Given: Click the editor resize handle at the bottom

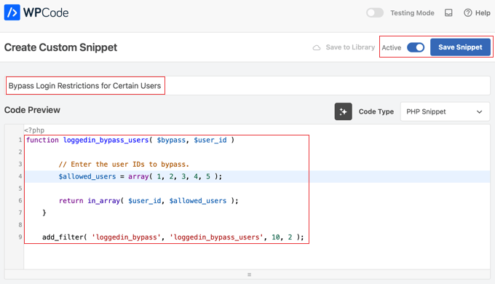Looking at the screenshot, I should point(249,275).
